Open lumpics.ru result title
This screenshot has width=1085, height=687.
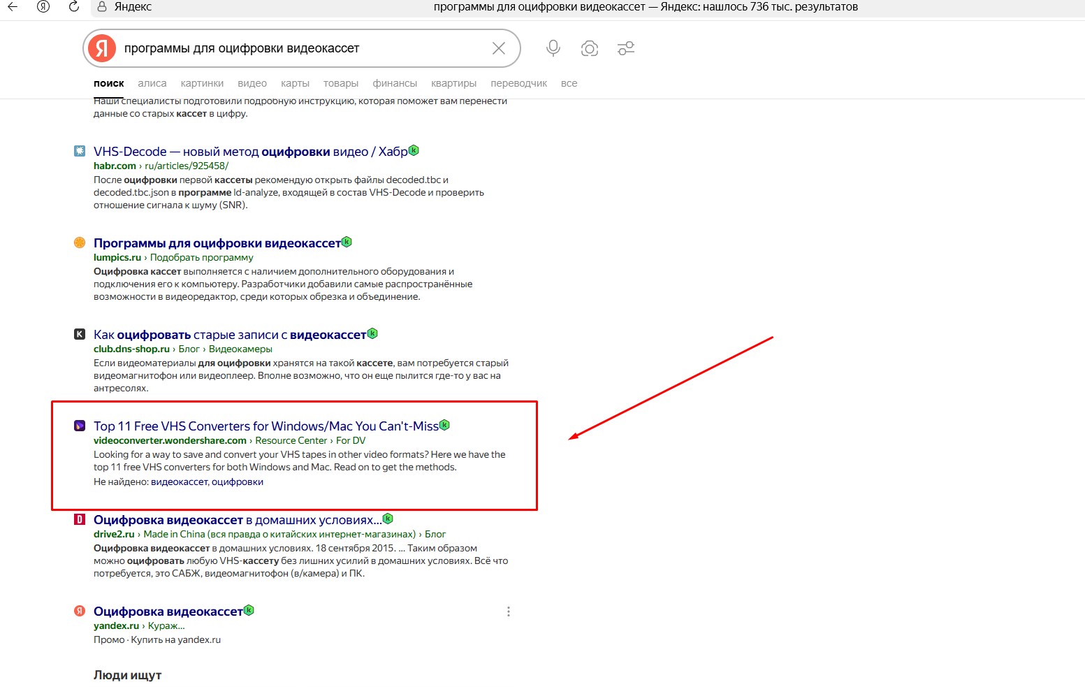(x=217, y=243)
